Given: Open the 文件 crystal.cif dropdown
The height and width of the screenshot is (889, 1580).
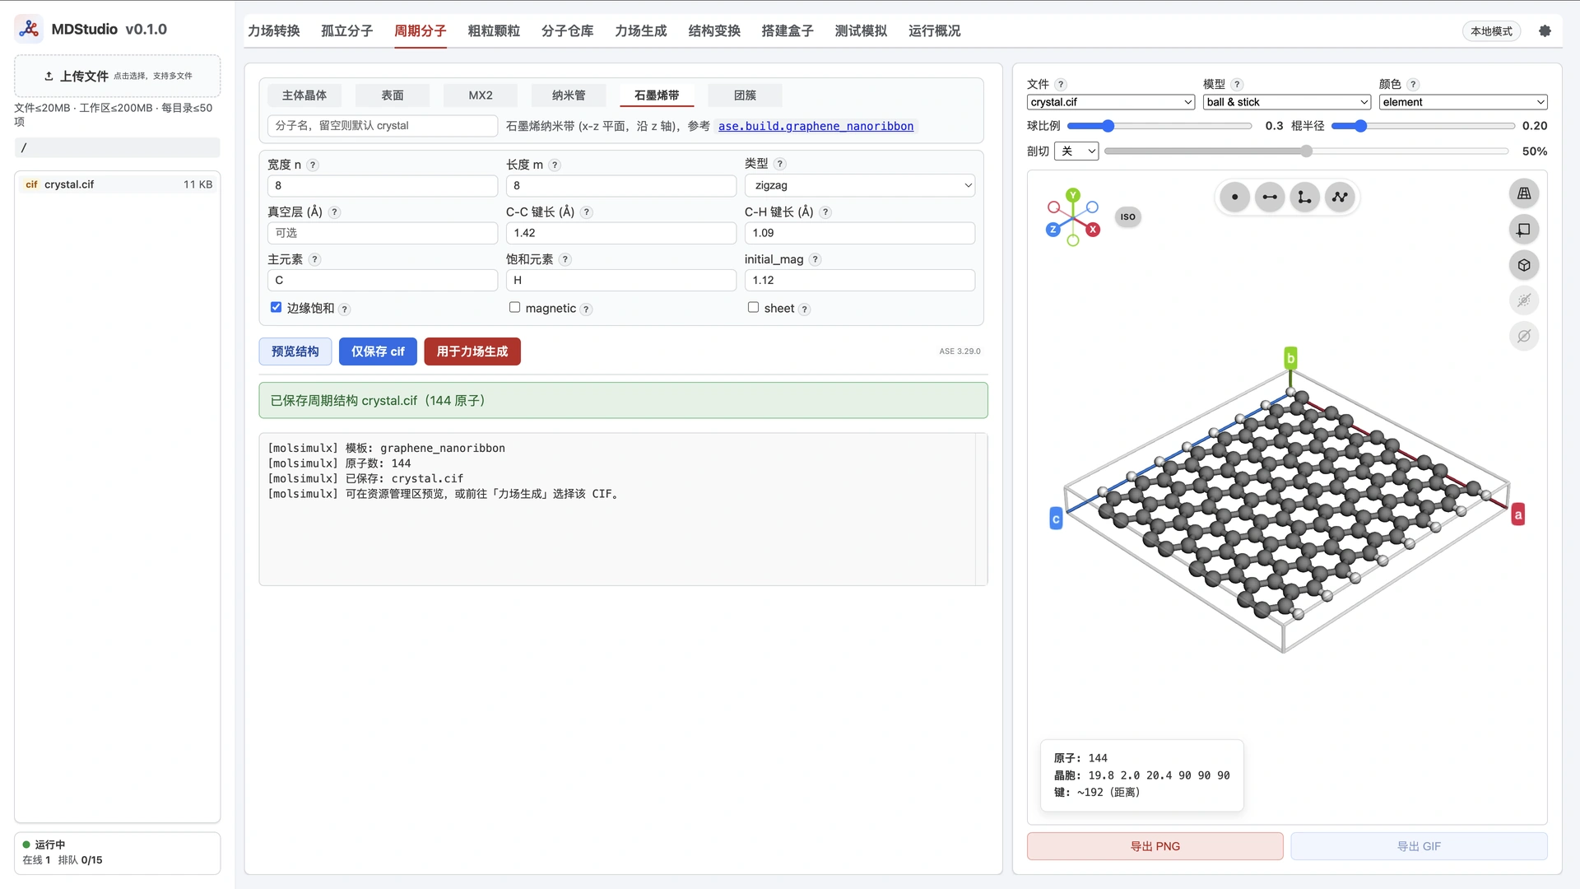Looking at the screenshot, I should pos(1111,102).
